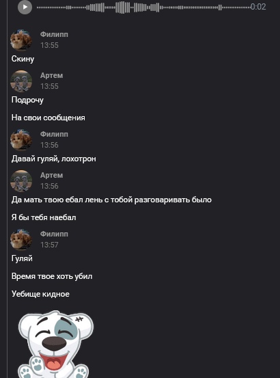
Task: Open Филипп's cat avatar at 13:56
Action: tap(21, 140)
